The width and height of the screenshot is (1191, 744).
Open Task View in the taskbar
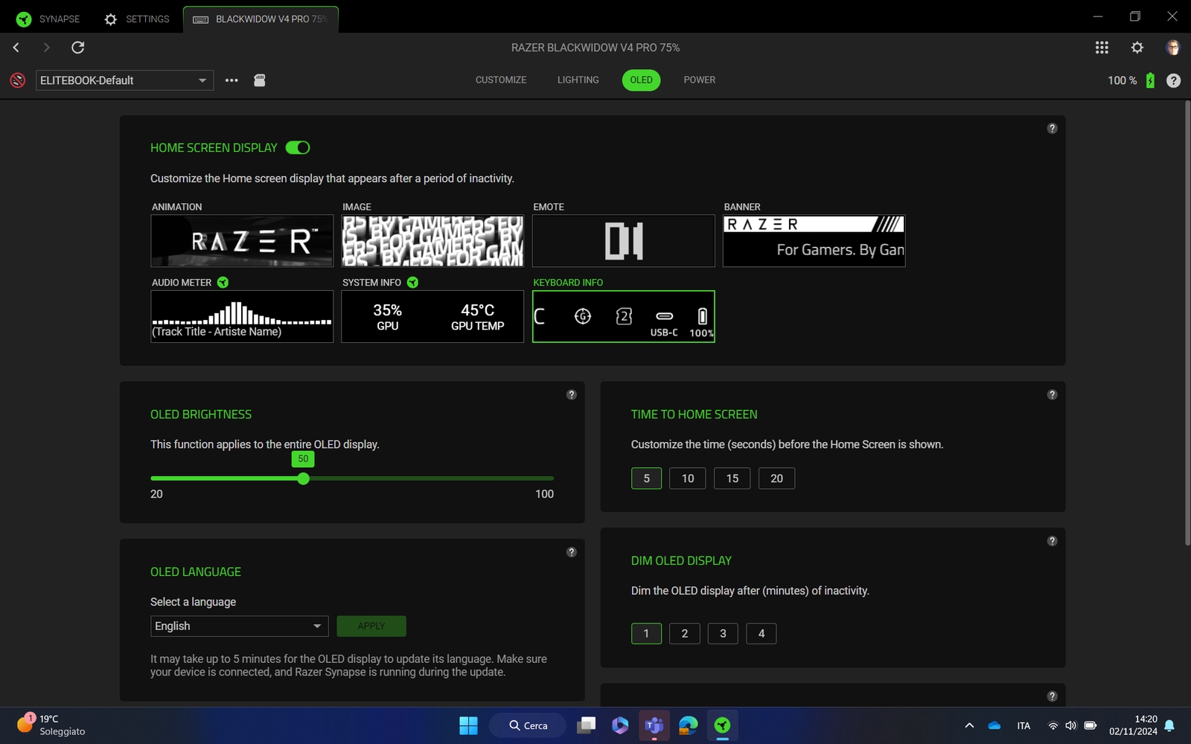coord(587,725)
